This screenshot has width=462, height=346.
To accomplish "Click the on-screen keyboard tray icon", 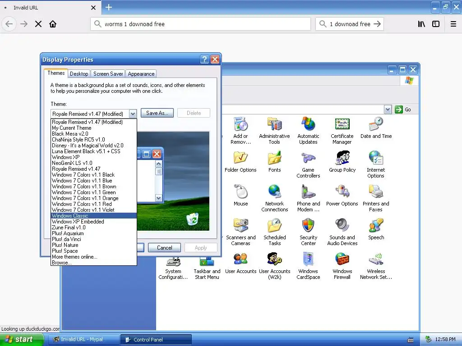I will [411, 340].
